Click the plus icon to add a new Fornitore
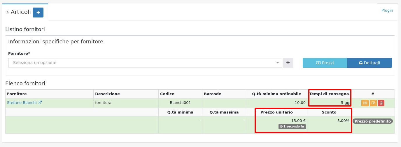 coord(288,63)
